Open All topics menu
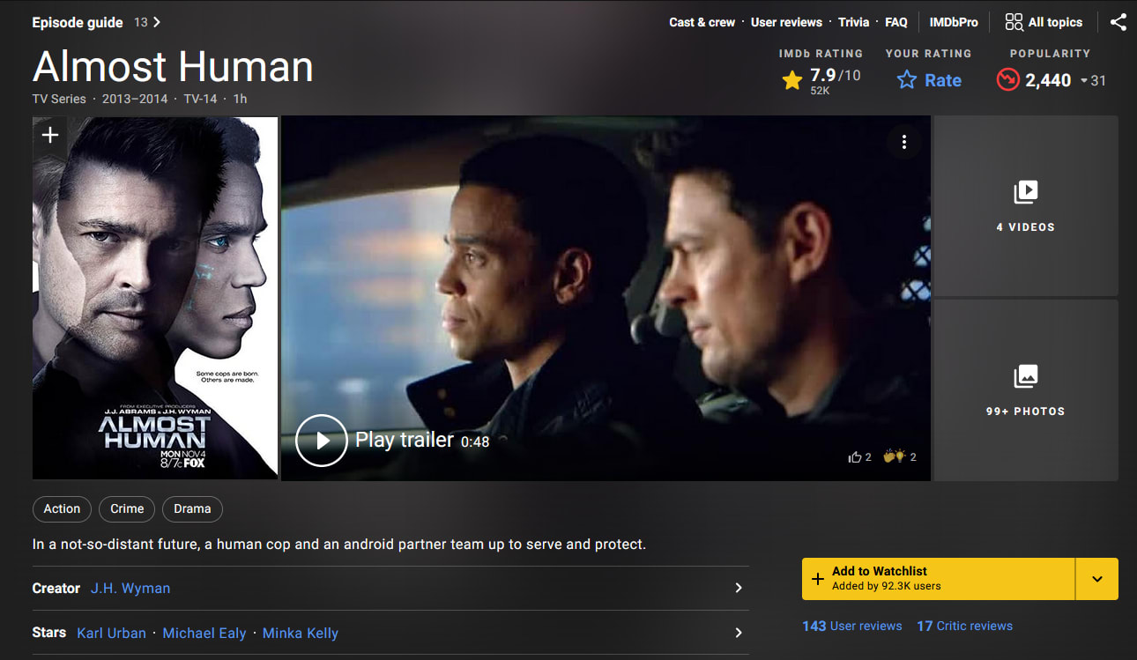This screenshot has height=660, width=1137. 1044,22
